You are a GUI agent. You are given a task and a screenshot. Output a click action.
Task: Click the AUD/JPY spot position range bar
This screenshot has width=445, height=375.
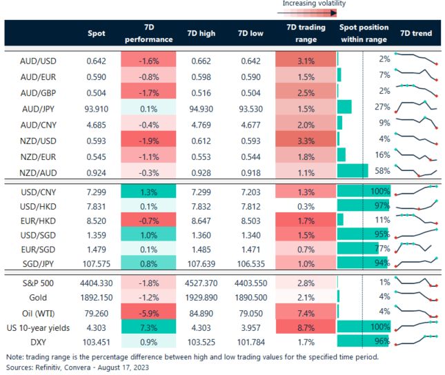[344, 107]
